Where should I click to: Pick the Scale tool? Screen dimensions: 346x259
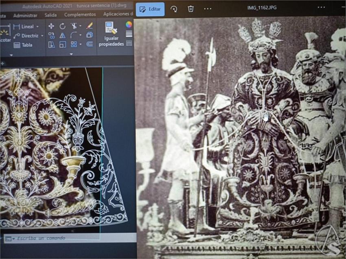click(63, 45)
